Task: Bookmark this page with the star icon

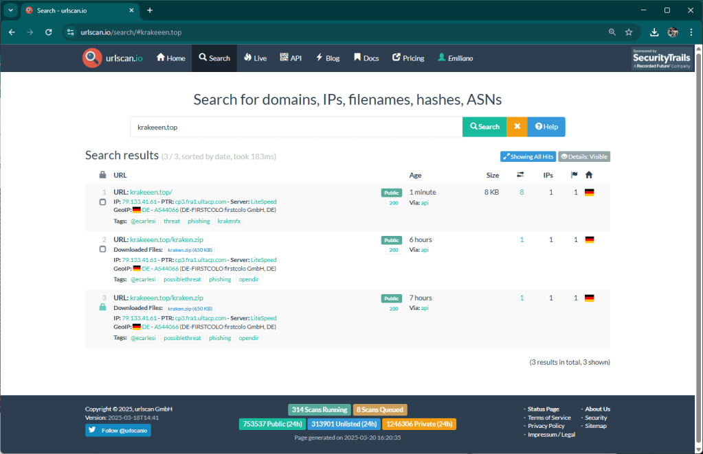Action: [x=629, y=32]
